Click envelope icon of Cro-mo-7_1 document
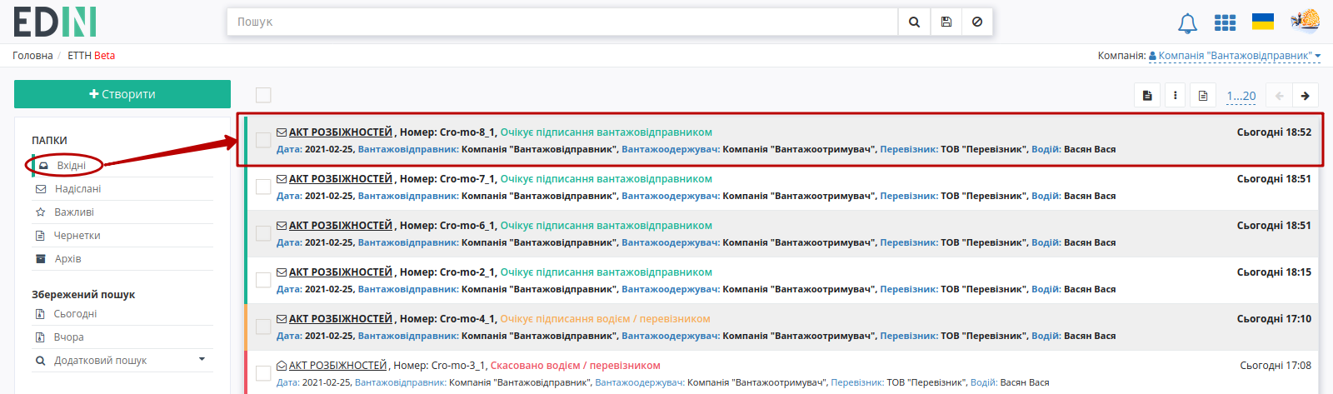The image size is (1333, 394). pos(282,179)
